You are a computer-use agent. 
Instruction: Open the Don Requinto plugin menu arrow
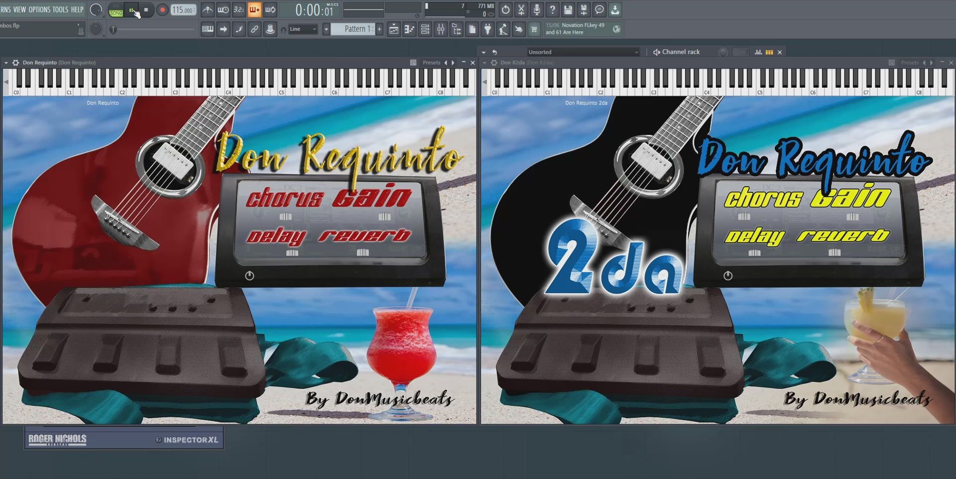click(x=6, y=63)
